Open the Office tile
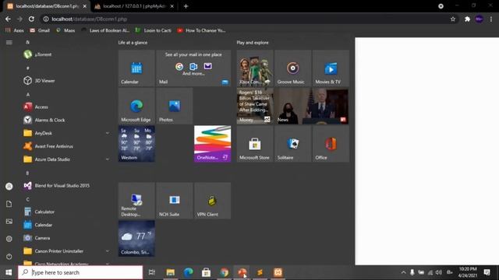499x280 pixels. (331, 144)
